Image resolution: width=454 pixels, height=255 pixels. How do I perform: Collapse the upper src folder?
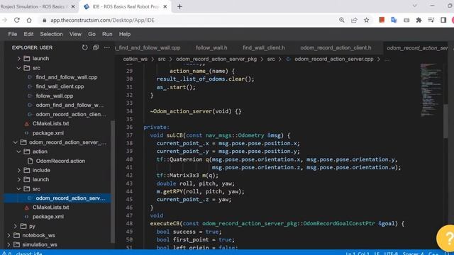(19, 68)
